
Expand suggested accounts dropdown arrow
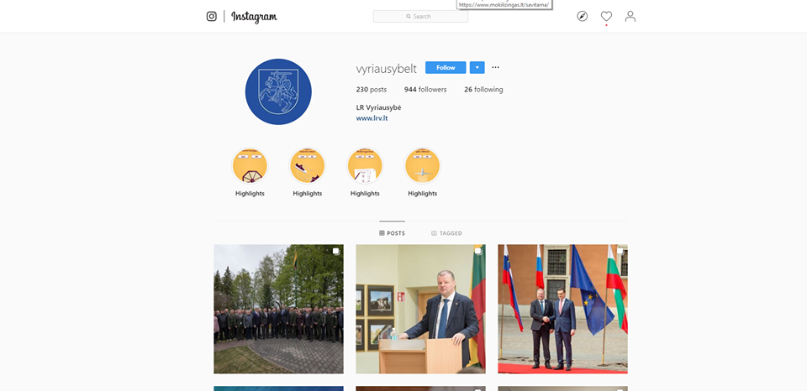pyautogui.click(x=477, y=67)
